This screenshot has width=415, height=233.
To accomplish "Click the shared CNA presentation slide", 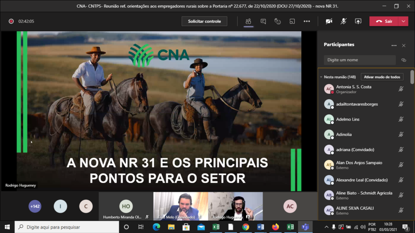I will pyautogui.click(x=159, y=111).
